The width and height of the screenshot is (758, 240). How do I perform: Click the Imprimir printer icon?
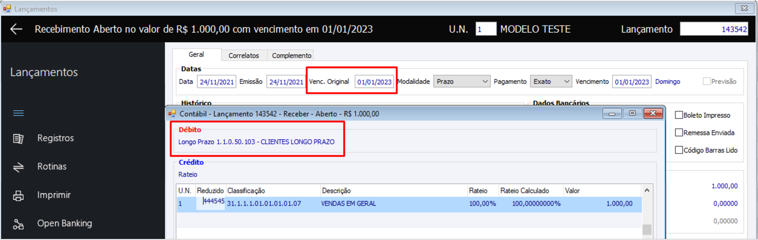[x=18, y=196]
